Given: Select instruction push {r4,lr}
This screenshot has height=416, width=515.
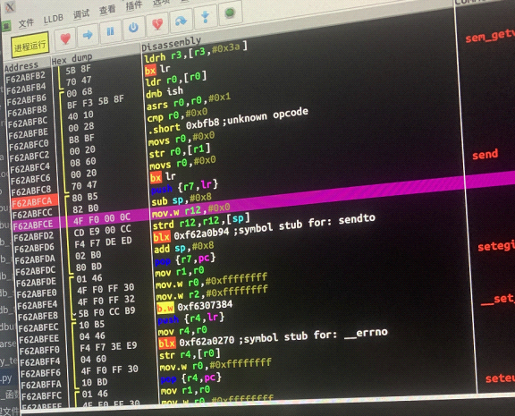Looking at the screenshot, I should coord(191,318).
